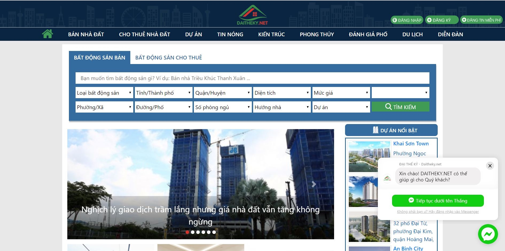
Task: Click the property search text field
Action: (x=252, y=78)
